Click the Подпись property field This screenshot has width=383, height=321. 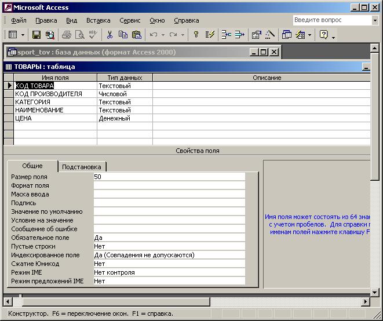169,203
